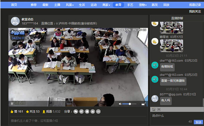Like the stream with the thumbs-up icon
Image resolution: width=204 pixels, height=126 pixels.
[12, 111]
